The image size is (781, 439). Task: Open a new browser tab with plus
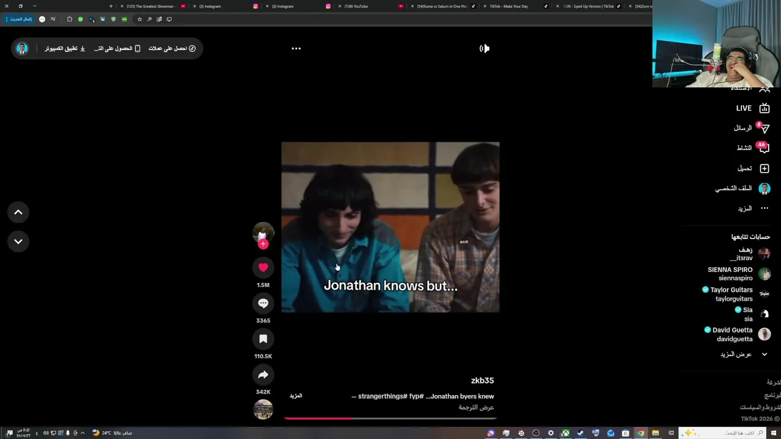tap(111, 6)
